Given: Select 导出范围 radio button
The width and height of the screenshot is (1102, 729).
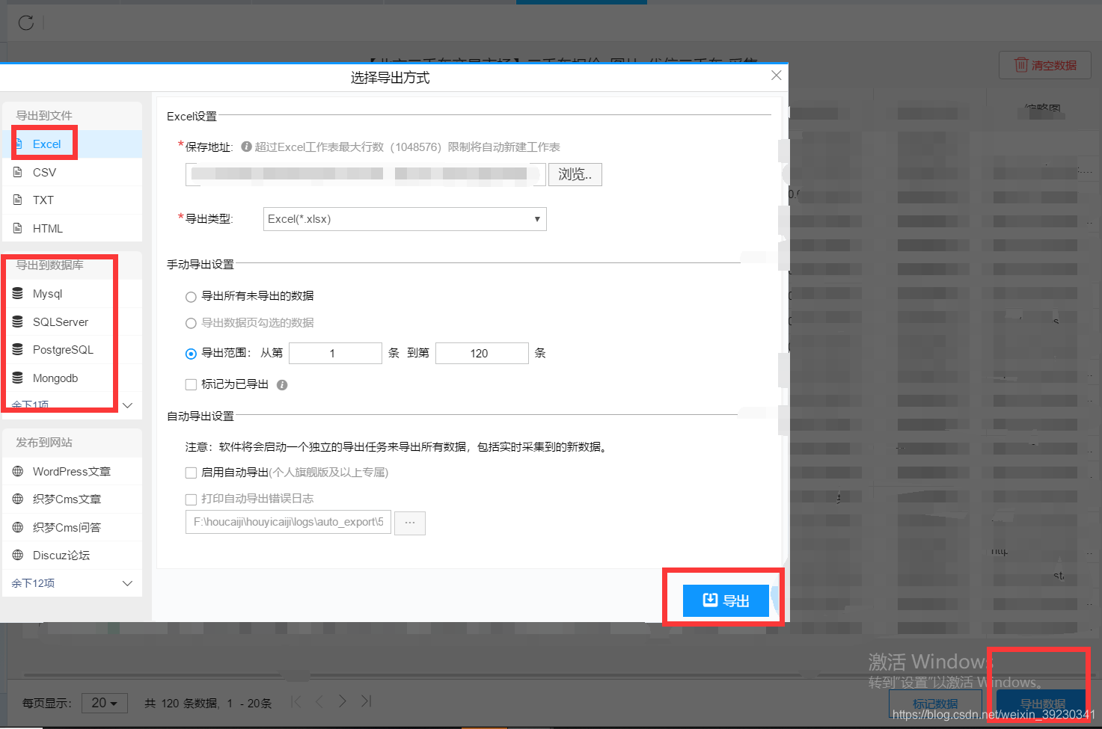Looking at the screenshot, I should 191,354.
